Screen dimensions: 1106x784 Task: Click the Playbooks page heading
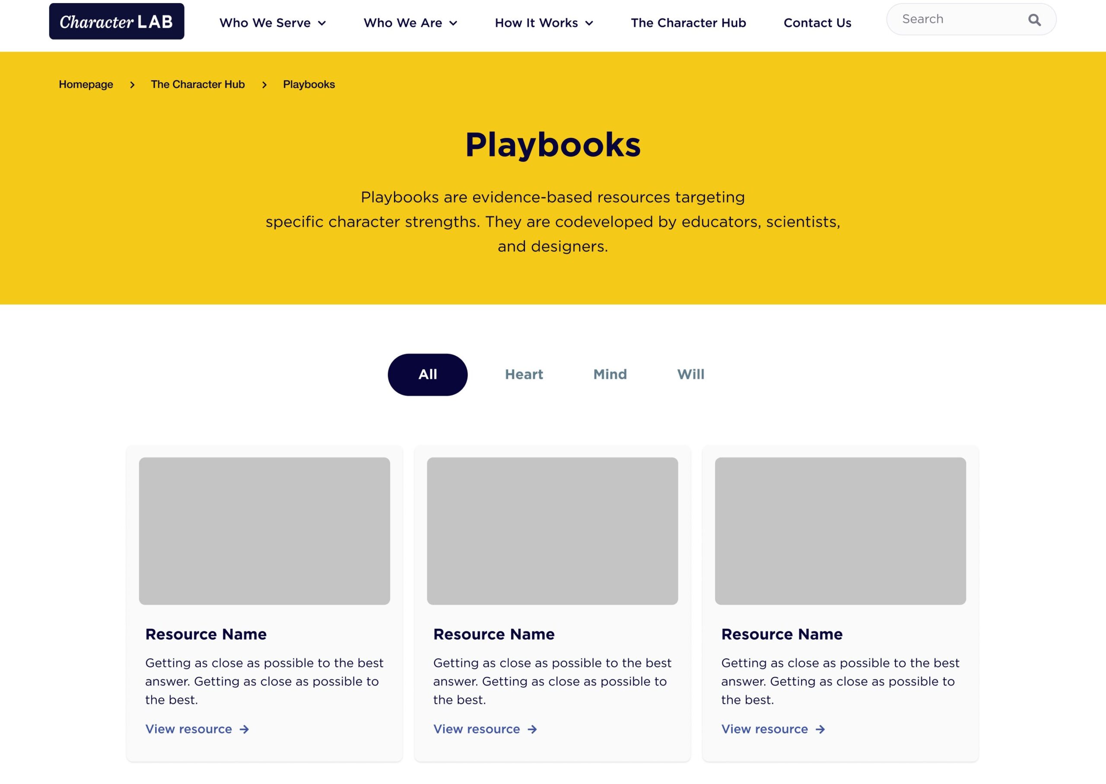[x=553, y=145]
